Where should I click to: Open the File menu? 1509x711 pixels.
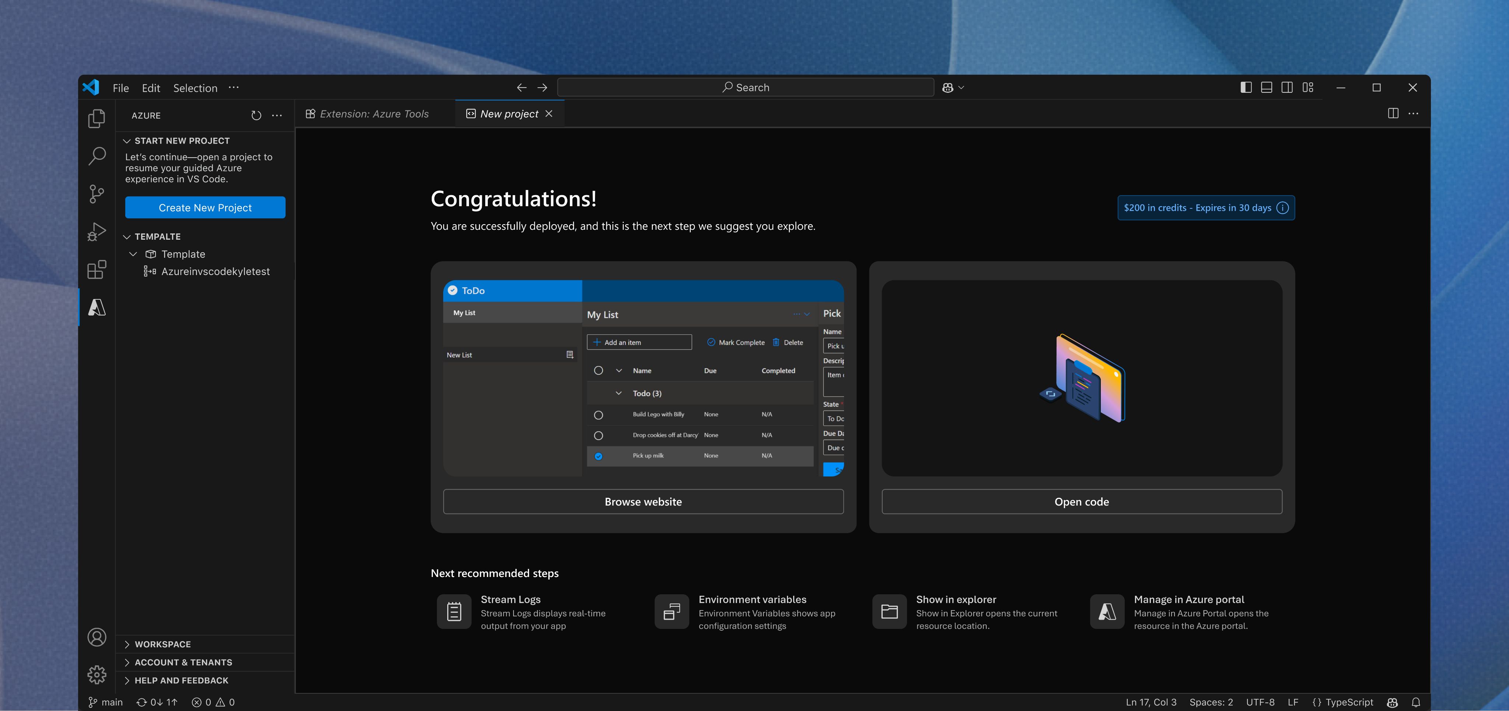coord(121,87)
